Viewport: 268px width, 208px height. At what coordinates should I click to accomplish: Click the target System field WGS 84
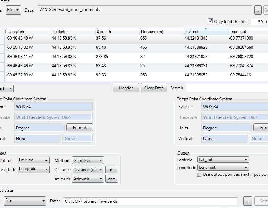click(x=235, y=107)
